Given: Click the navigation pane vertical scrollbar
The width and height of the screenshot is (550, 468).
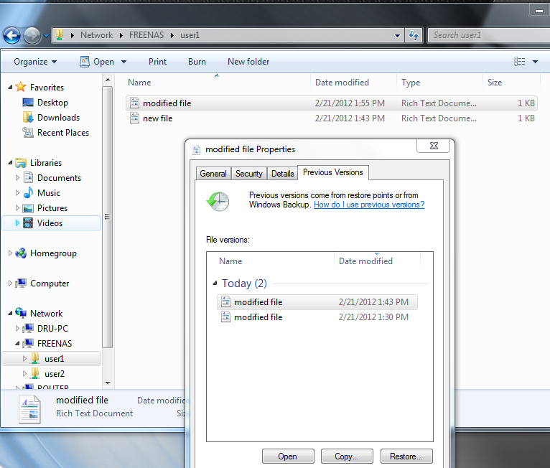Looking at the screenshot, I should 108,215.
